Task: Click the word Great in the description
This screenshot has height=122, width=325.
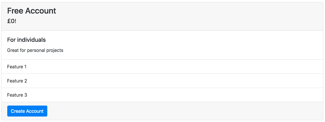Action: (13, 50)
